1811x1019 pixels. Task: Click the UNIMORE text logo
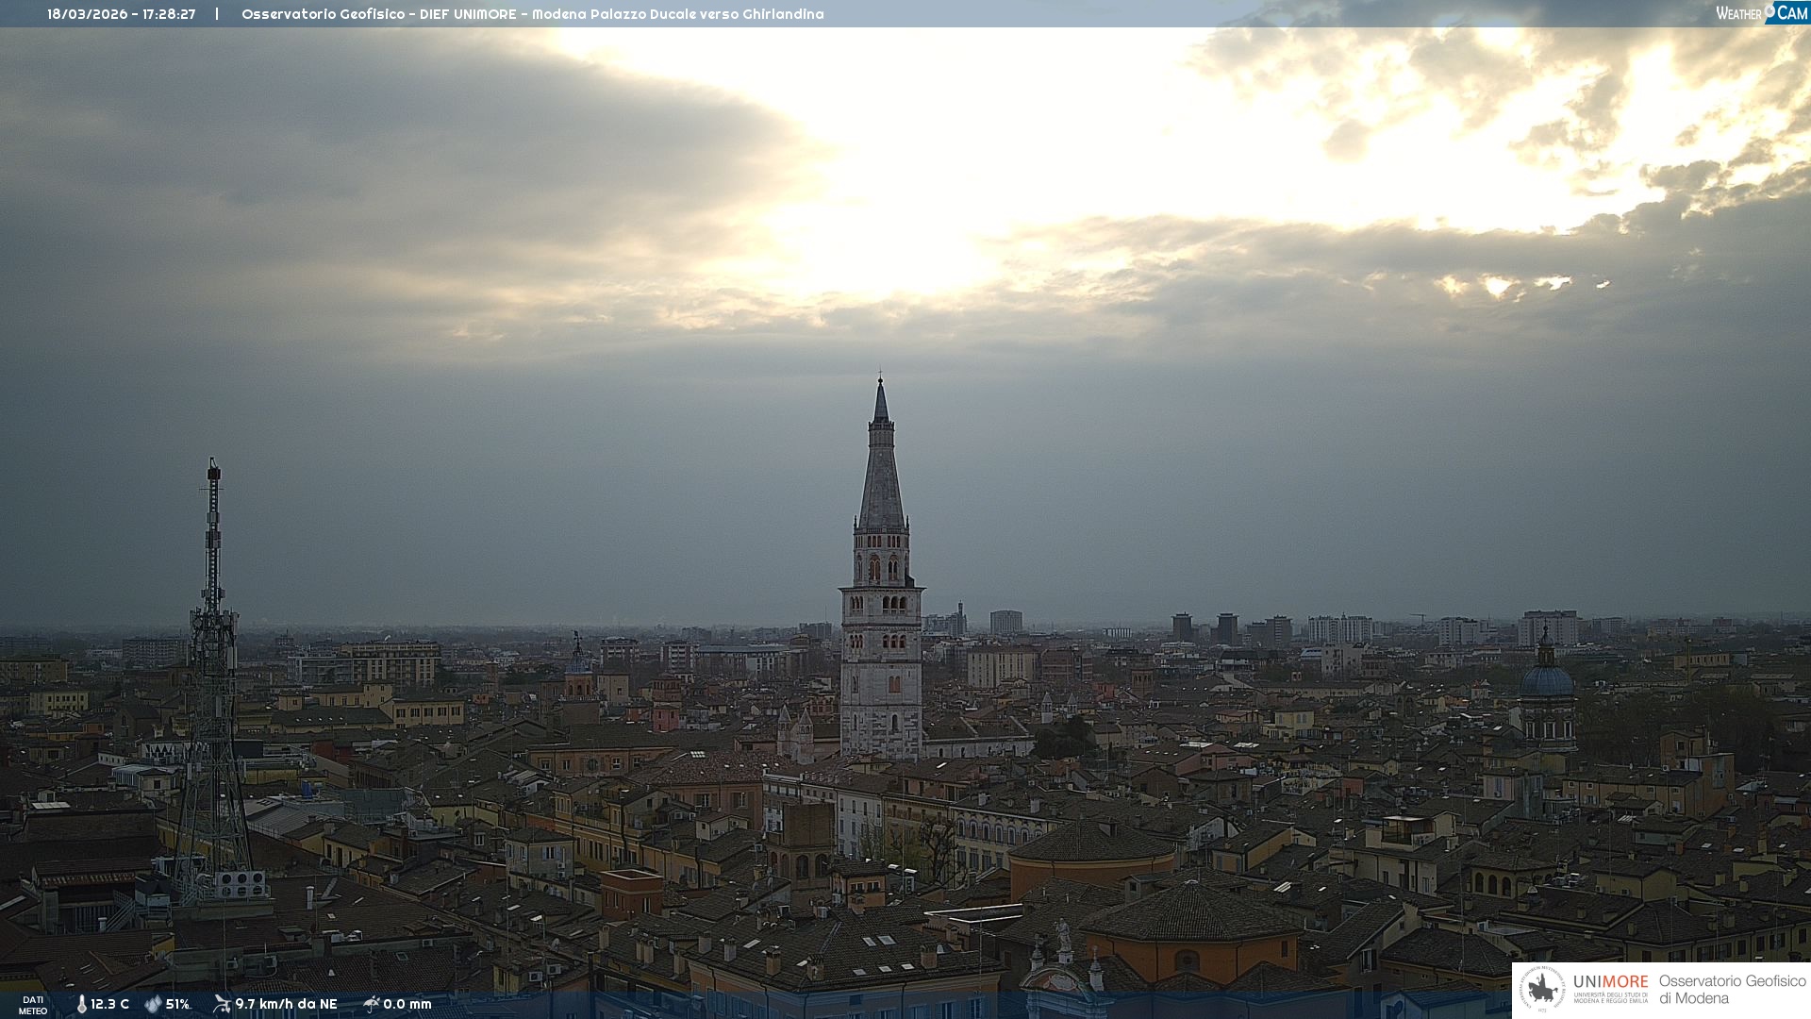coord(1610,982)
